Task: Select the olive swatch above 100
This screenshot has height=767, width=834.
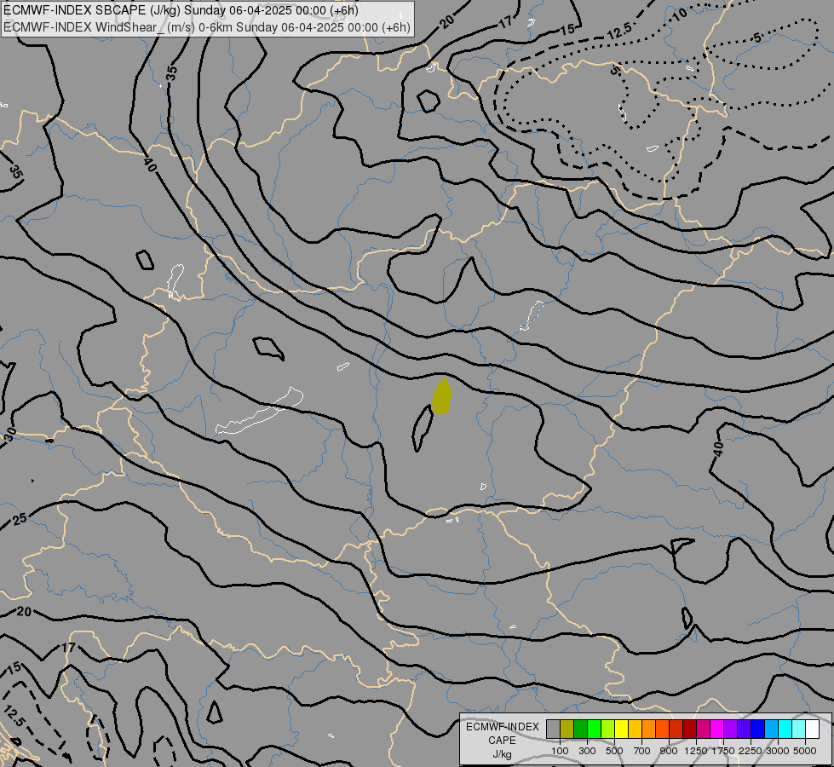Action: (567, 730)
